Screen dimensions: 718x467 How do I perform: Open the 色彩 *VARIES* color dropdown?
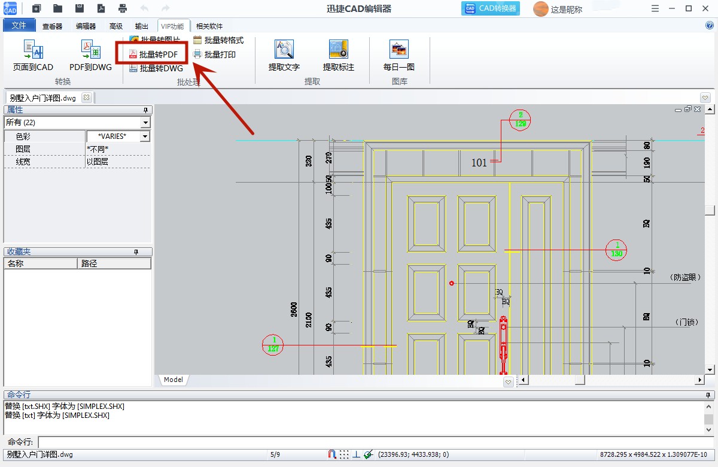click(145, 136)
